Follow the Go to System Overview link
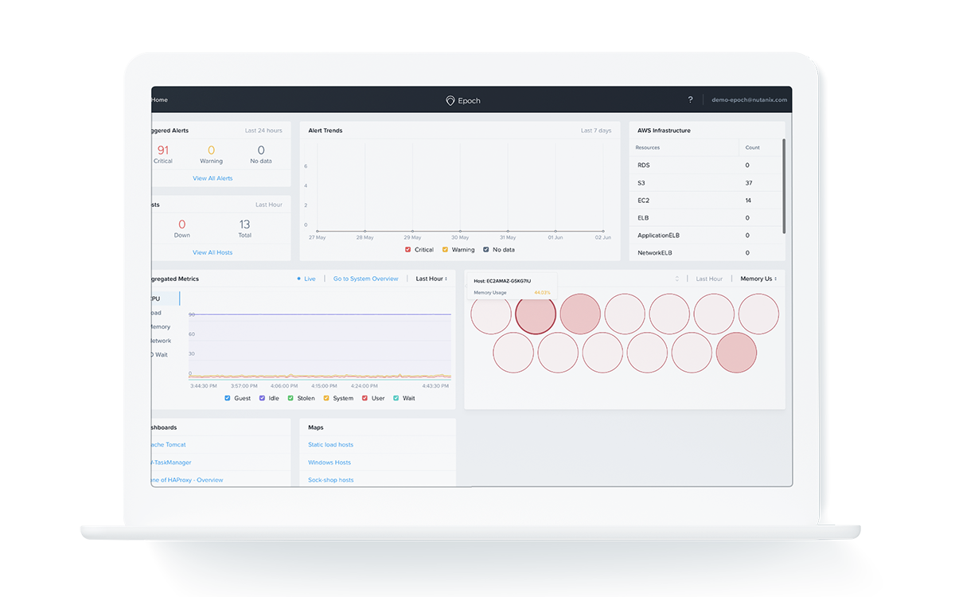 pos(365,279)
